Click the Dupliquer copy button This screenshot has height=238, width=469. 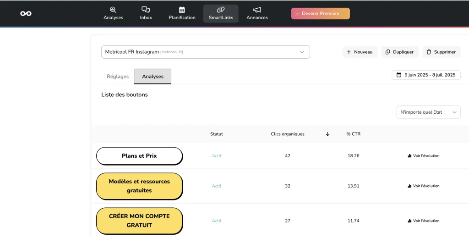(x=399, y=52)
